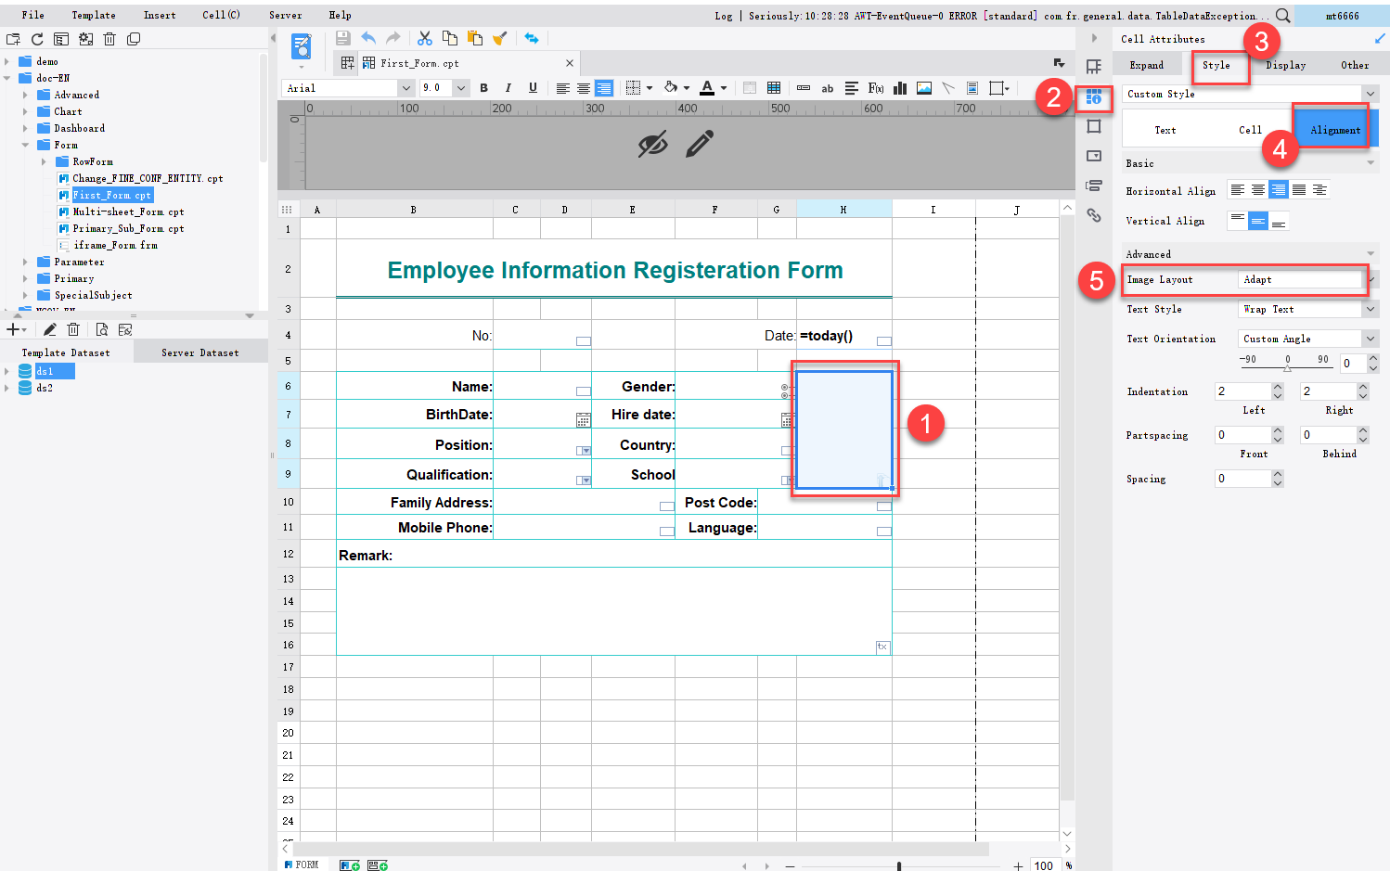Delete the selected template via trash icon

tap(109, 39)
